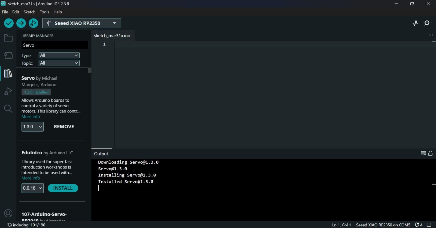
Task: Toggle the Library Manager sidebar icon
Action: point(8,73)
